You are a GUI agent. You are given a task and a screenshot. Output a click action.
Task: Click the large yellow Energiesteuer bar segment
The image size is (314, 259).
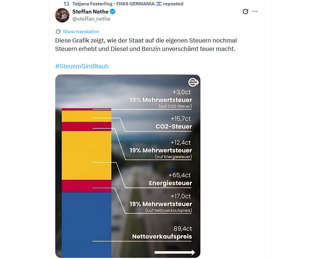click(x=86, y=156)
